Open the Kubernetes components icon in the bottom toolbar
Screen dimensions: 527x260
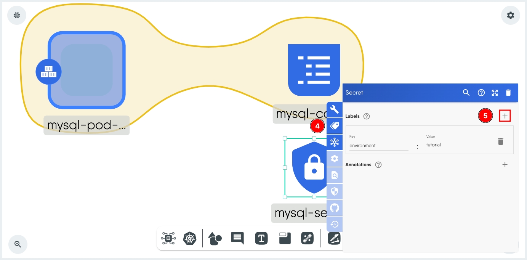point(190,238)
